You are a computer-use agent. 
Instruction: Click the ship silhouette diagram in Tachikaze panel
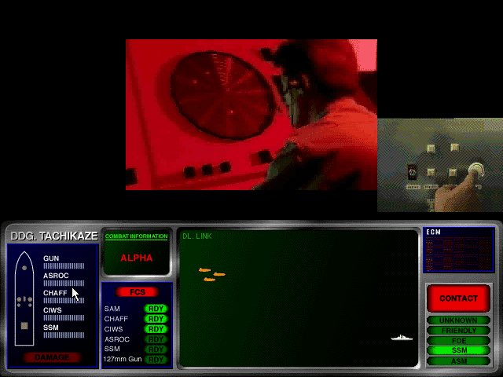pyautogui.click(x=24, y=298)
